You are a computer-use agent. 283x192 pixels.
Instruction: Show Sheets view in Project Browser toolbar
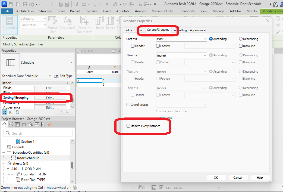coord(30,124)
